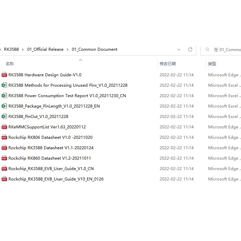This screenshot has height=241, width=241.
Task: Select Rockchip RK3588 Datasheet V1.1 file
Action: [51, 148]
